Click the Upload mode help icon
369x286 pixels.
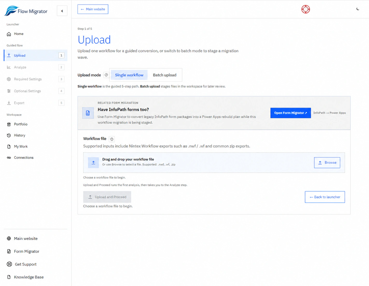click(x=106, y=75)
